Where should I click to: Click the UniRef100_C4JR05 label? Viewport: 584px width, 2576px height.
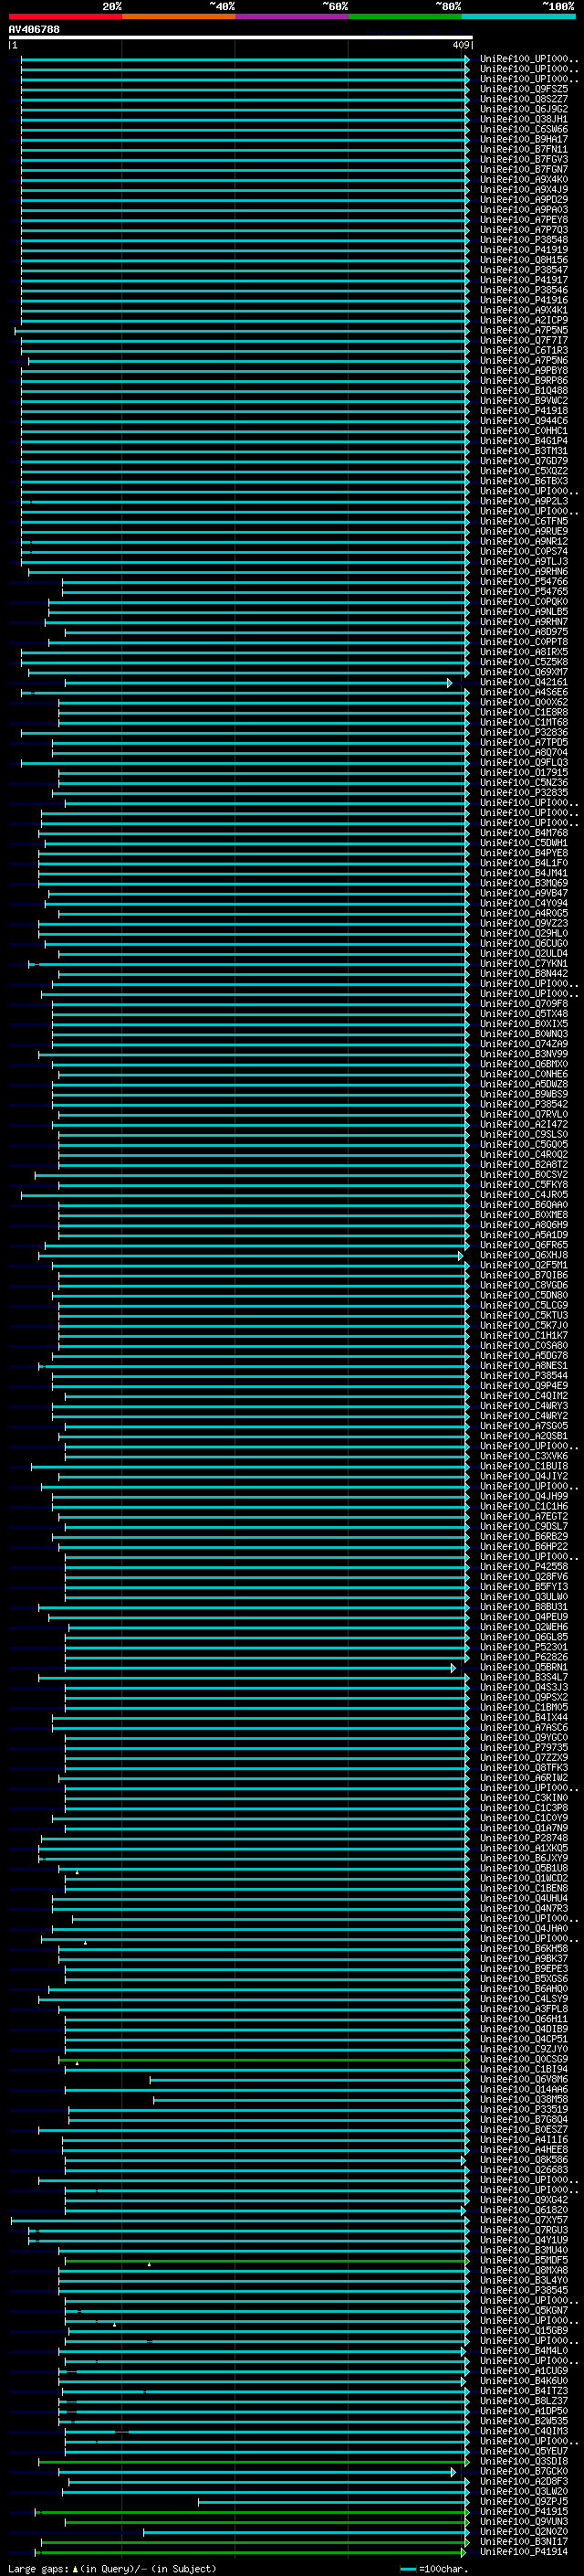pyautogui.click(x=524, y=1195)
